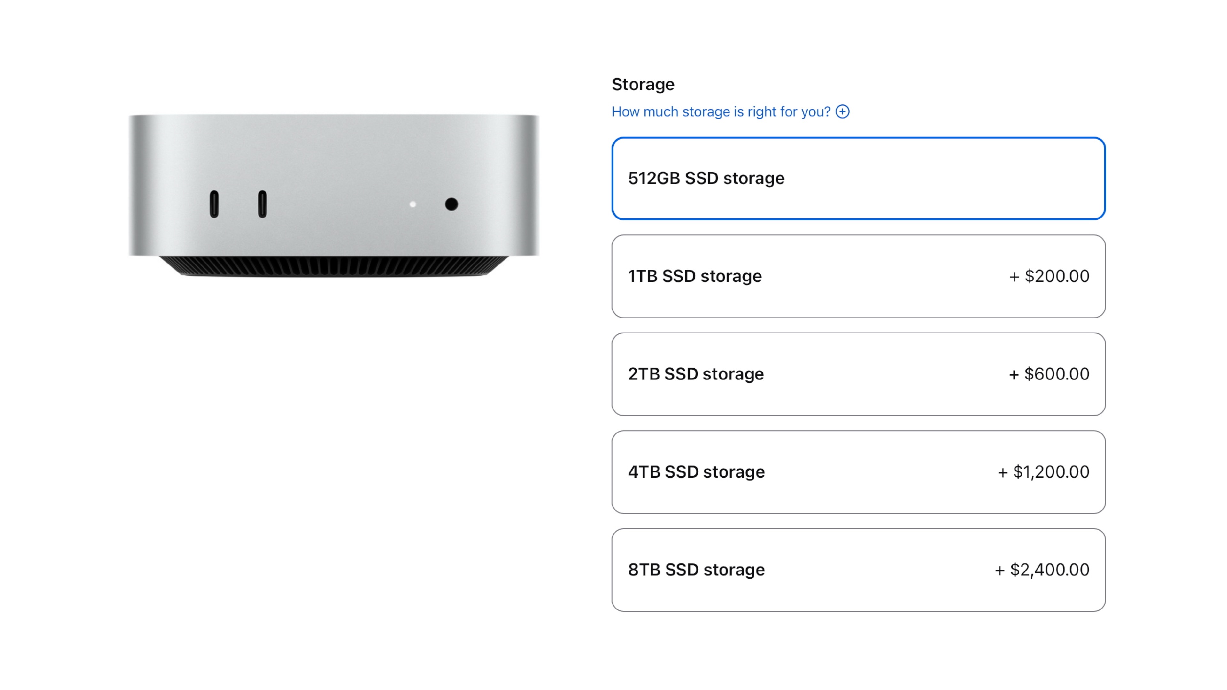This screenshot has height=690, width=1227.
Task: Click the + $1,200.00 price text
Action: coord(1043,472)
